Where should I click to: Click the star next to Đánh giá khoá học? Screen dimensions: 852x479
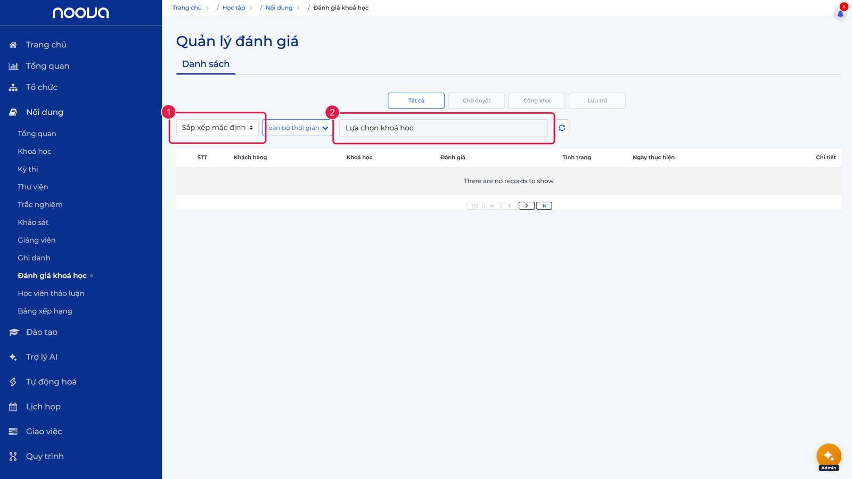pos(92,276)
